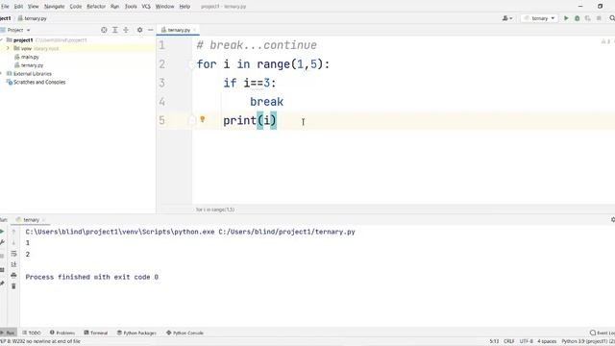615x346 pixels.
Task: Toggle scroll to end in Run console
Action: tap(13, 264)
